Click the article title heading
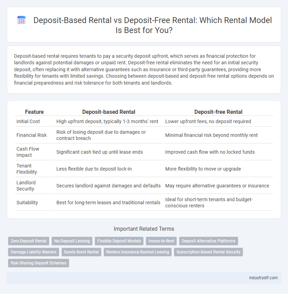Image resolution: width=288 pixels, height=294 pixels. click(153, 25)
